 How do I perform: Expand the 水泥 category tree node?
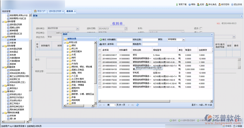click(x=68, y=55)
